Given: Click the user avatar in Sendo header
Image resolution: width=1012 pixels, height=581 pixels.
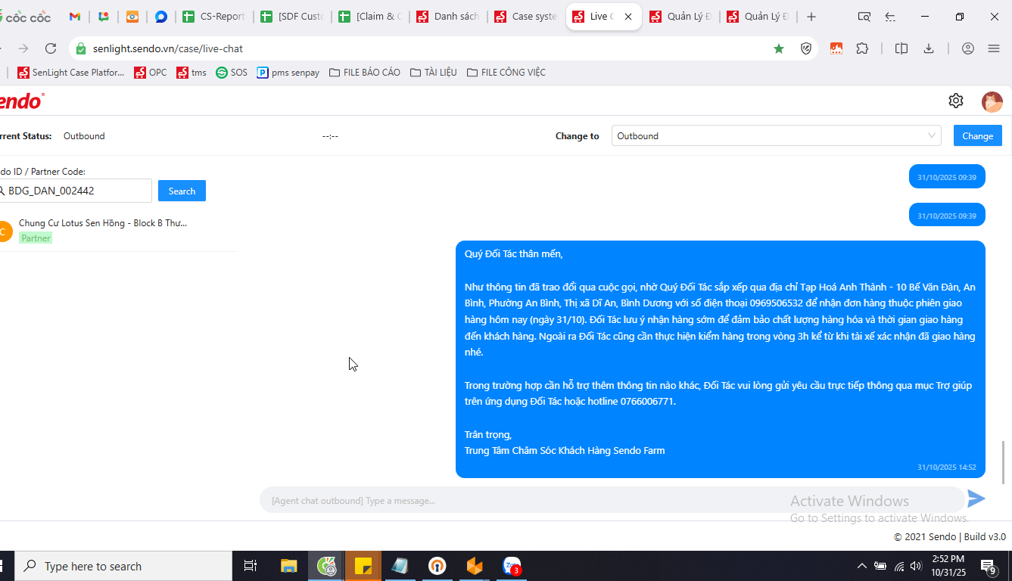Looking at the screenshot, I should pyautogui.click(x=992, y=101).
